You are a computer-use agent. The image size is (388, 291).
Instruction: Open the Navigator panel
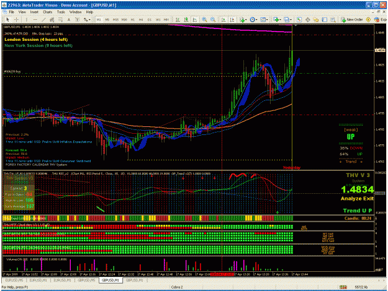316,20
